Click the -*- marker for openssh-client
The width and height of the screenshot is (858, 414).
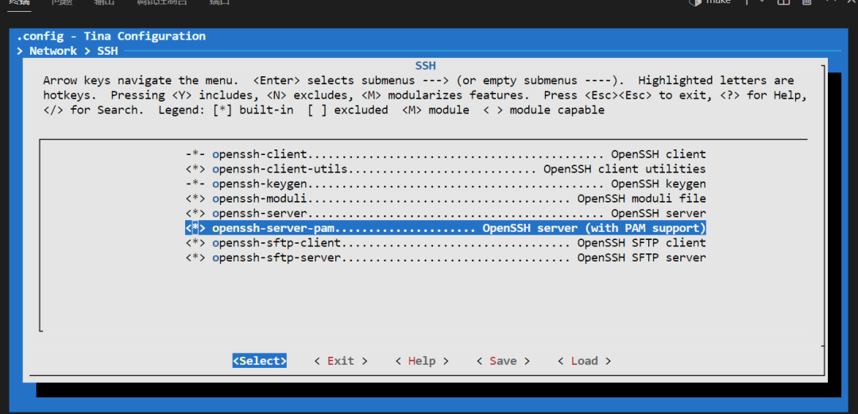click(195, 154)
